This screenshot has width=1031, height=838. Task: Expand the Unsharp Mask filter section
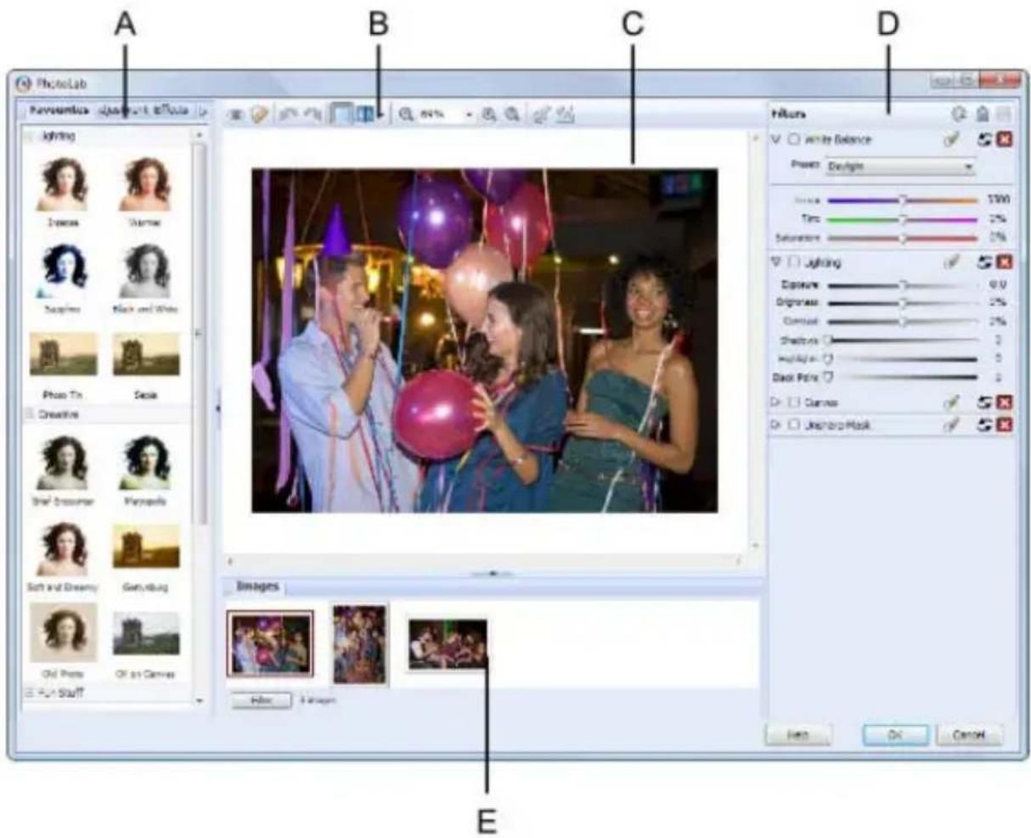click(776, 425)
